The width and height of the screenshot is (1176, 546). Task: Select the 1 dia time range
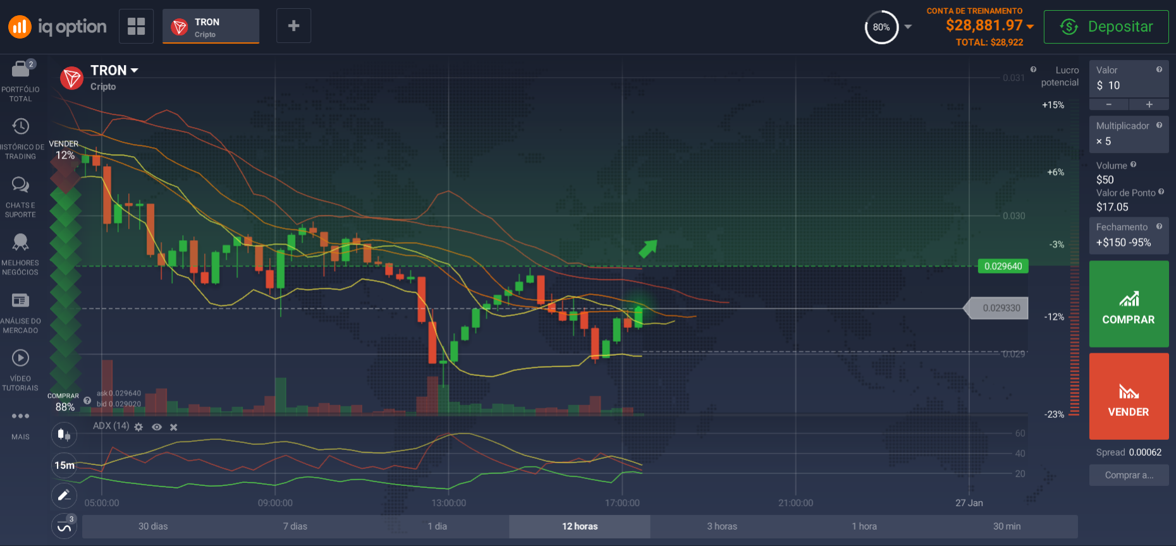[437, 526]
